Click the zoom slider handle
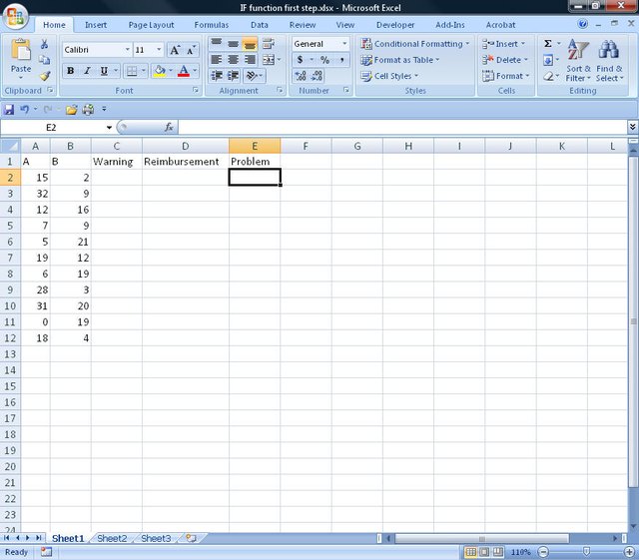The width and height of the screenshot is (639, 560). (586, 552)
